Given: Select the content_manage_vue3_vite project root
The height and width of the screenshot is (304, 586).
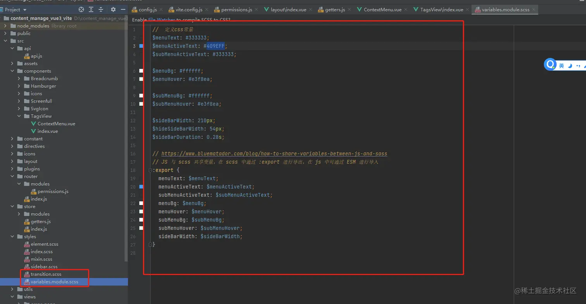Looking at the screenshot, I should (x=41, y=18).
